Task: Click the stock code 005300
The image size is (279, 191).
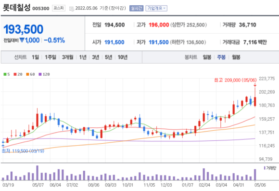Action: 41,8
